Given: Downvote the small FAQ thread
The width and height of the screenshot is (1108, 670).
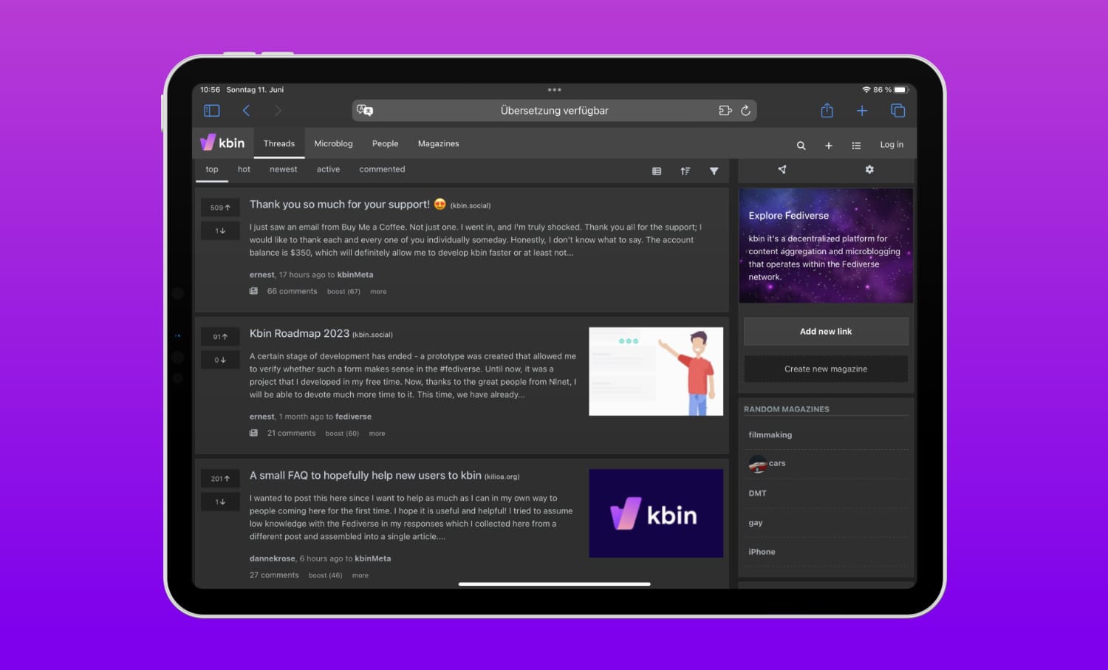Looking at the screenshot, I should (x=220, y=502).
